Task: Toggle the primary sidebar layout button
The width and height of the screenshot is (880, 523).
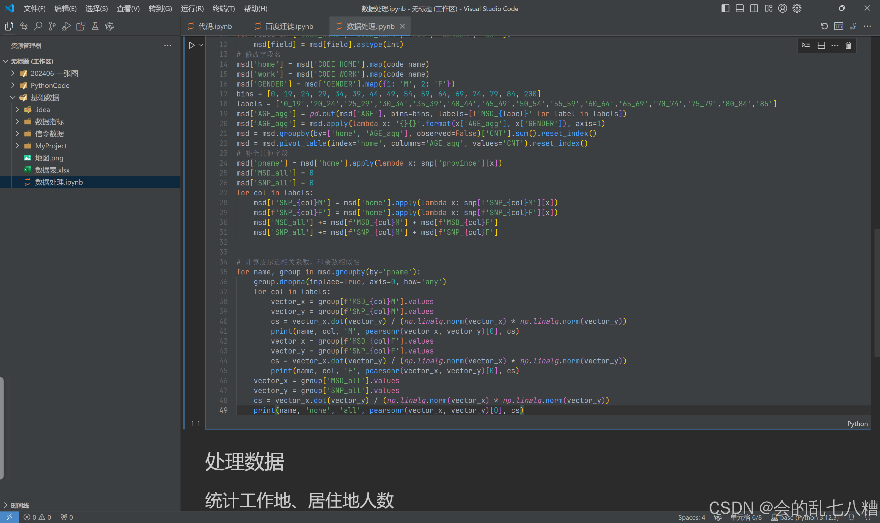Action: click(x=725, y=9)
